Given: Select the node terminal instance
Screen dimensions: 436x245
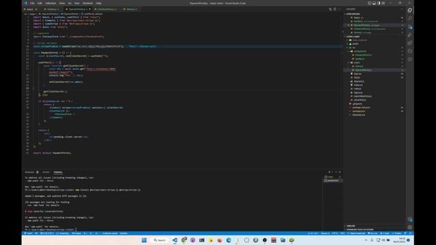Looking at the screenshot, I should click(x=333, y=177).
